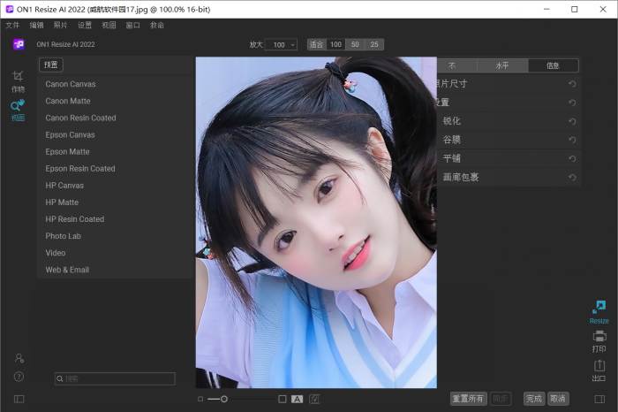The image size is (618, 412).
Task: Select the HP Matte preset
Action: 62,202
